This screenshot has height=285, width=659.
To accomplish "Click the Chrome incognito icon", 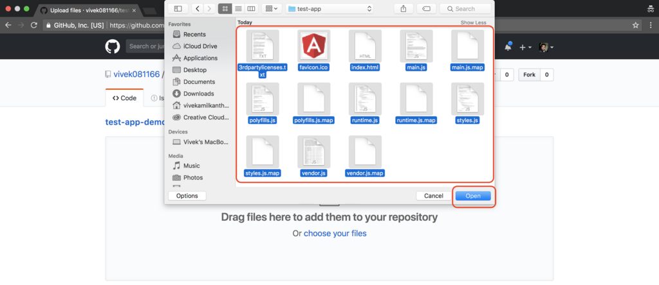I will click(651, 8).
